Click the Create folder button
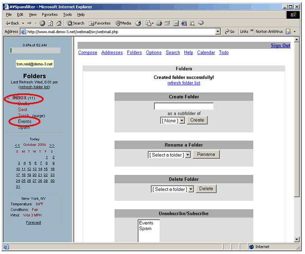 (197, 120)
